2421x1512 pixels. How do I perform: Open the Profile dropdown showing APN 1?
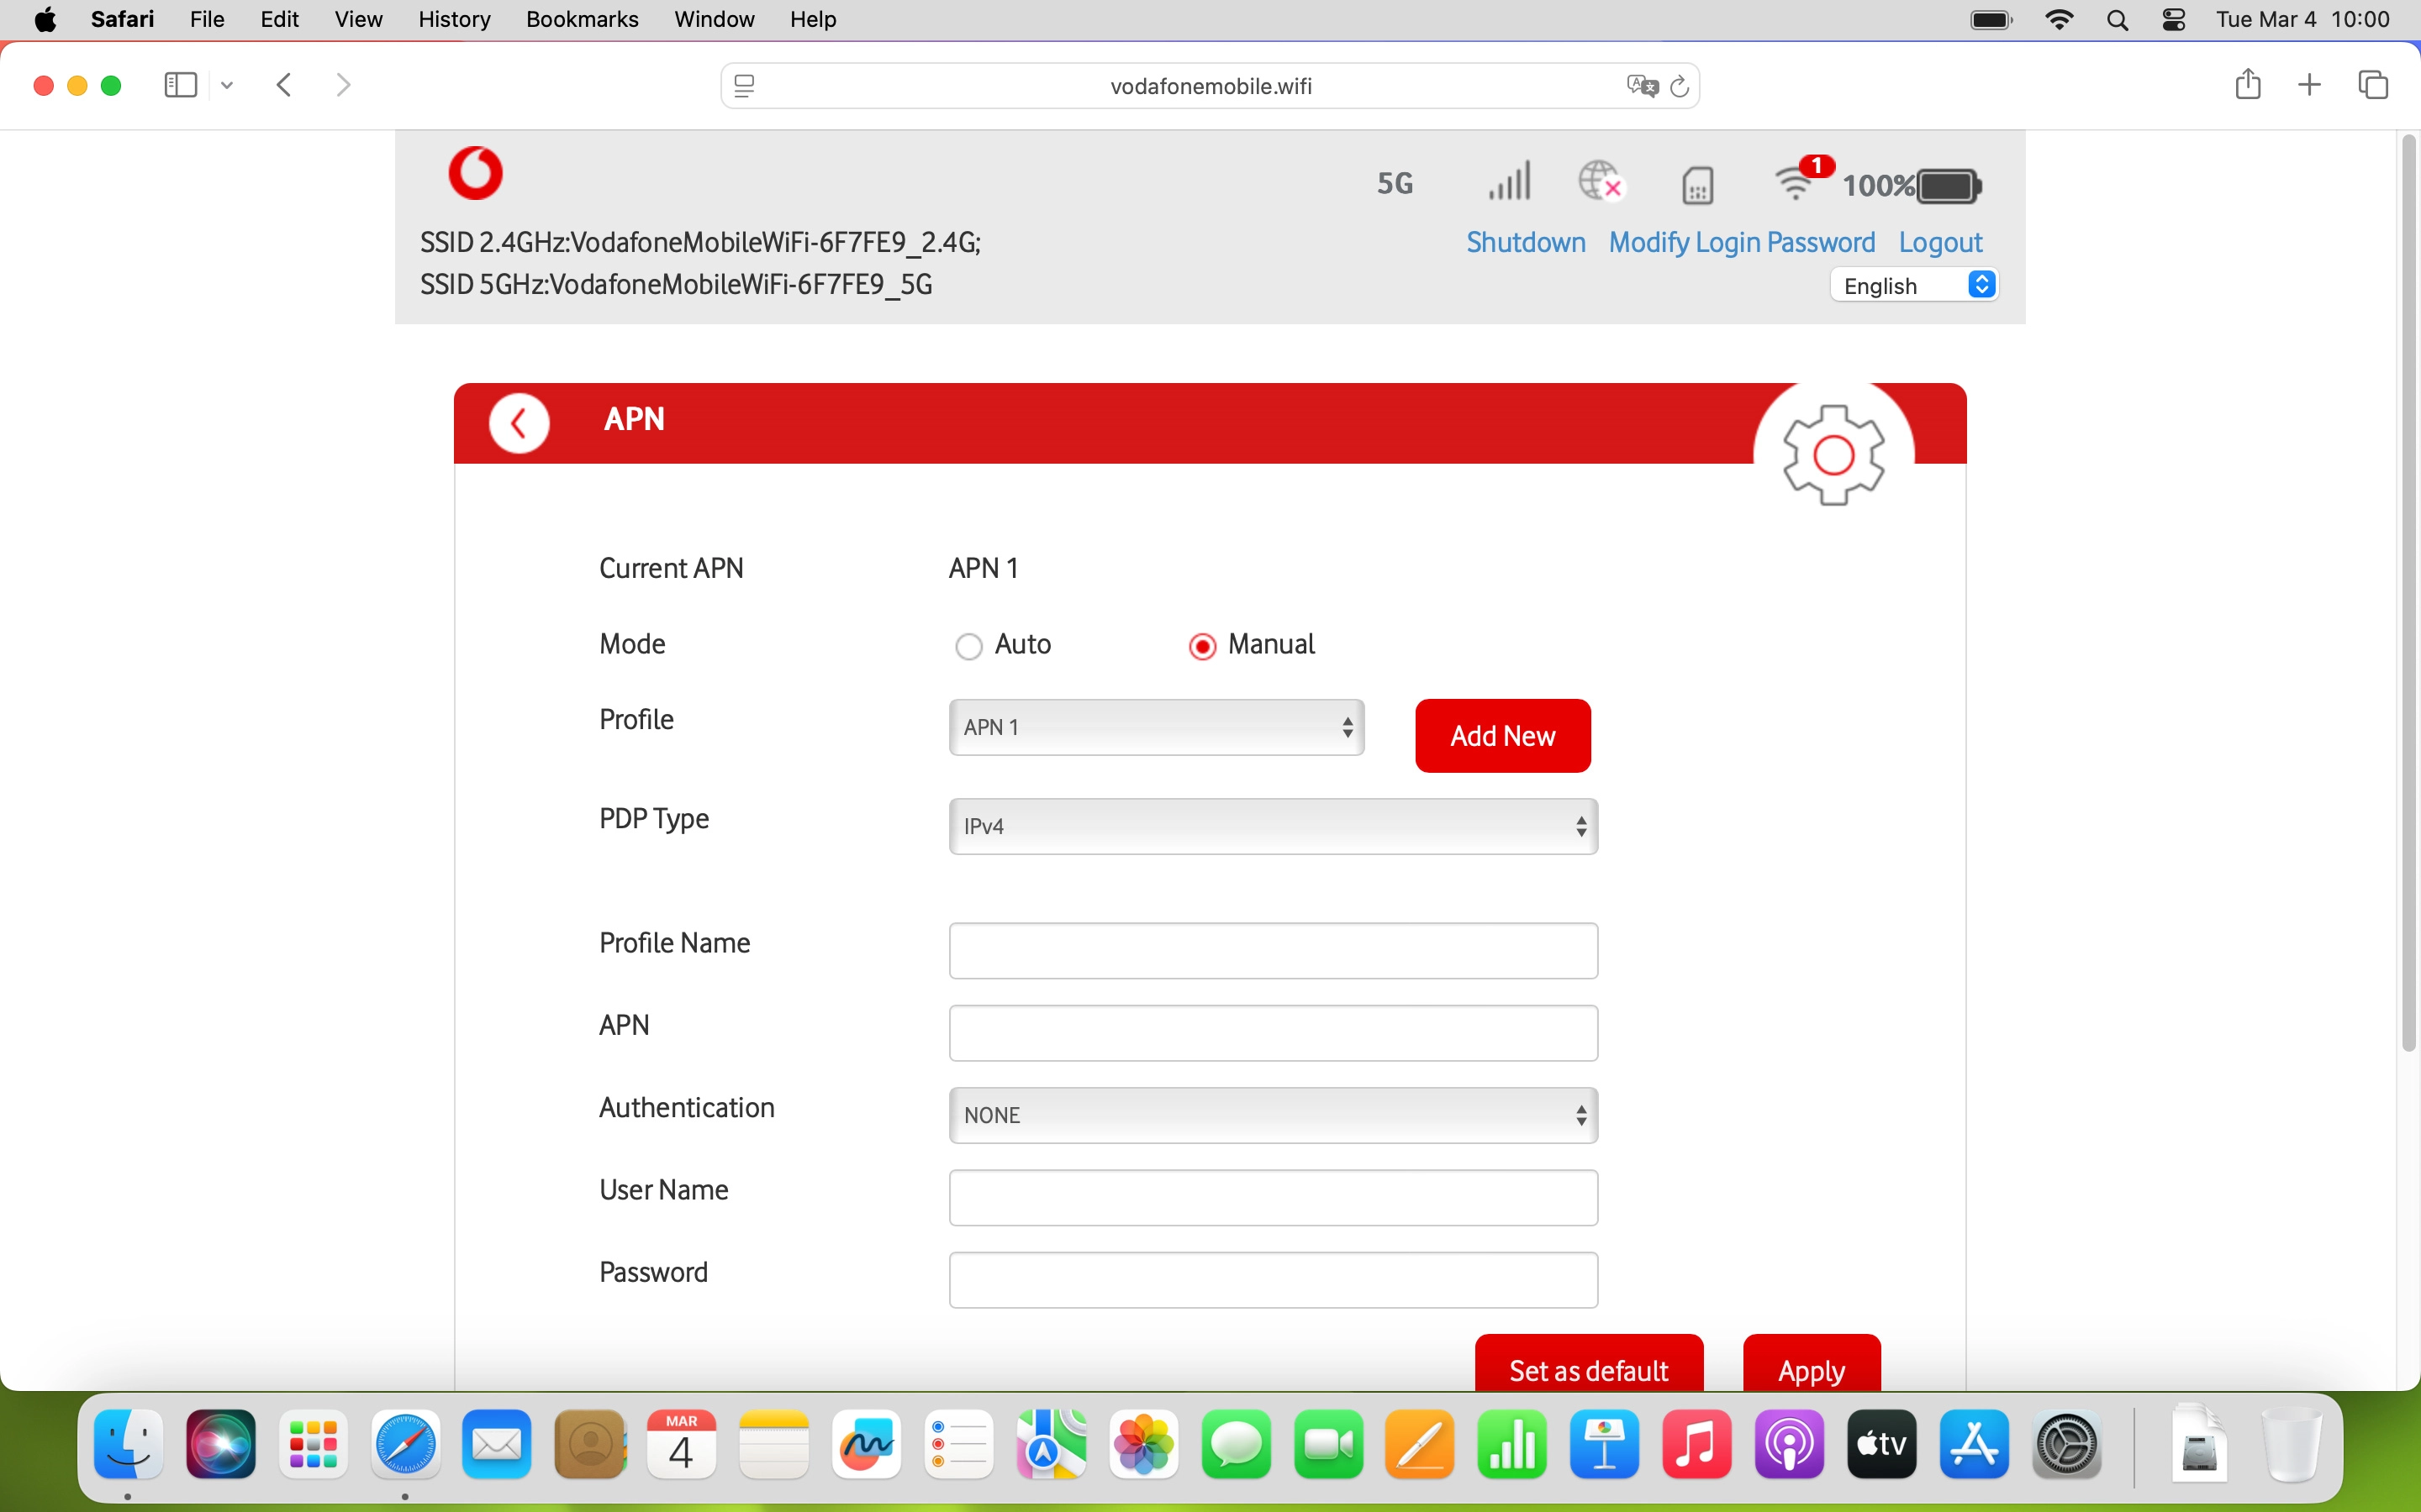tap(1156, 727)
